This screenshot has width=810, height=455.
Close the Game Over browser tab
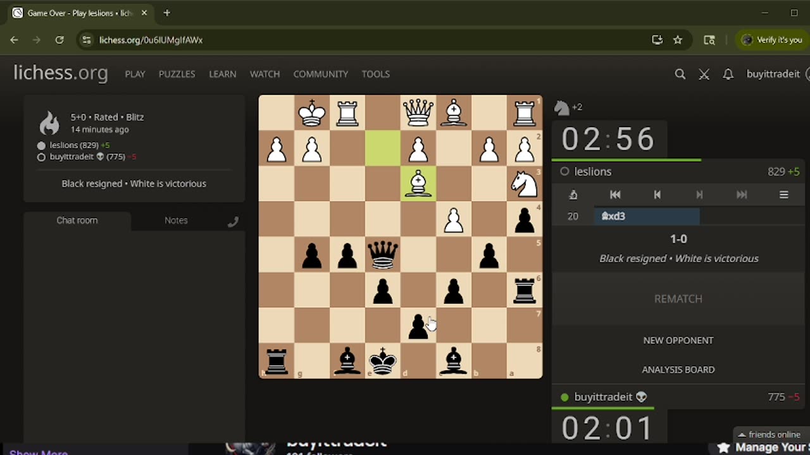click(144, 13)
